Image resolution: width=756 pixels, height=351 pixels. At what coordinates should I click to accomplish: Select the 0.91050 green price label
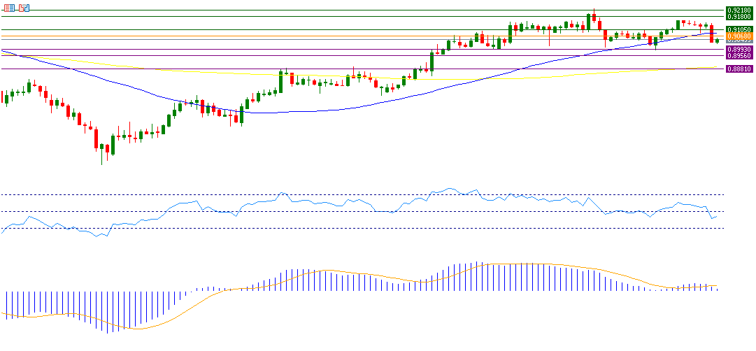click(x=739, y=29)
